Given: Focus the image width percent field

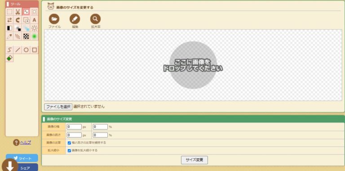Looking at the screenshot, I should click(100, 127).
